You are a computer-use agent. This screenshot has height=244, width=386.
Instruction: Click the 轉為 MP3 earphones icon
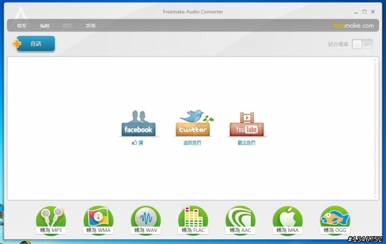pyautogui.click(x=51, y=220)
